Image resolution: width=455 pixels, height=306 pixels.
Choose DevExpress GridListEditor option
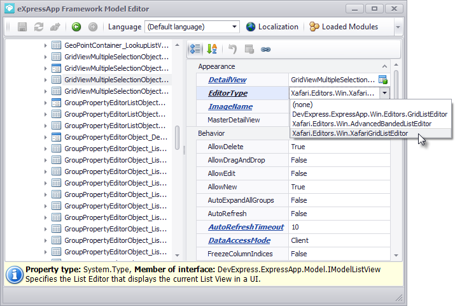pos(370,114)
